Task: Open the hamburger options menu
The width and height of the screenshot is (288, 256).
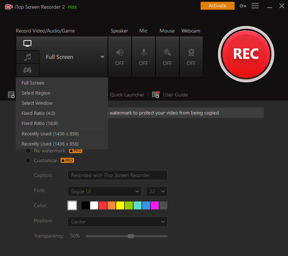Action: (255, 6)
